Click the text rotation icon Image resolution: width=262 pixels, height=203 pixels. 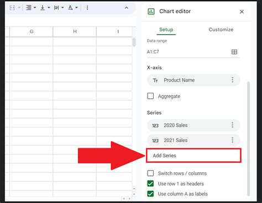click(x=70, y=8)
